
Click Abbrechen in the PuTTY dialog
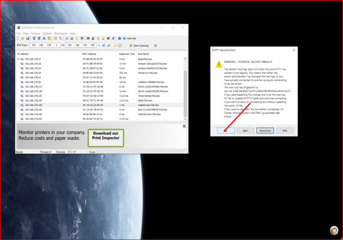click(x=265, y=130)
